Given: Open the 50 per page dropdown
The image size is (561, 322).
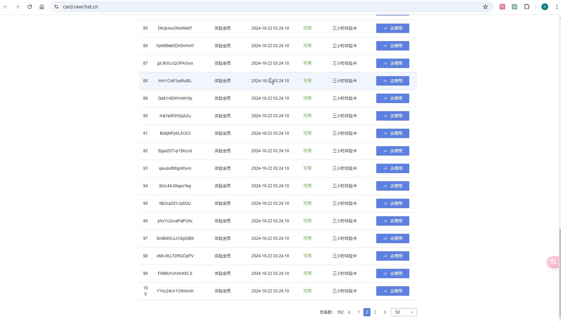Looking at the screenshot, I should (x=404, y=312).
